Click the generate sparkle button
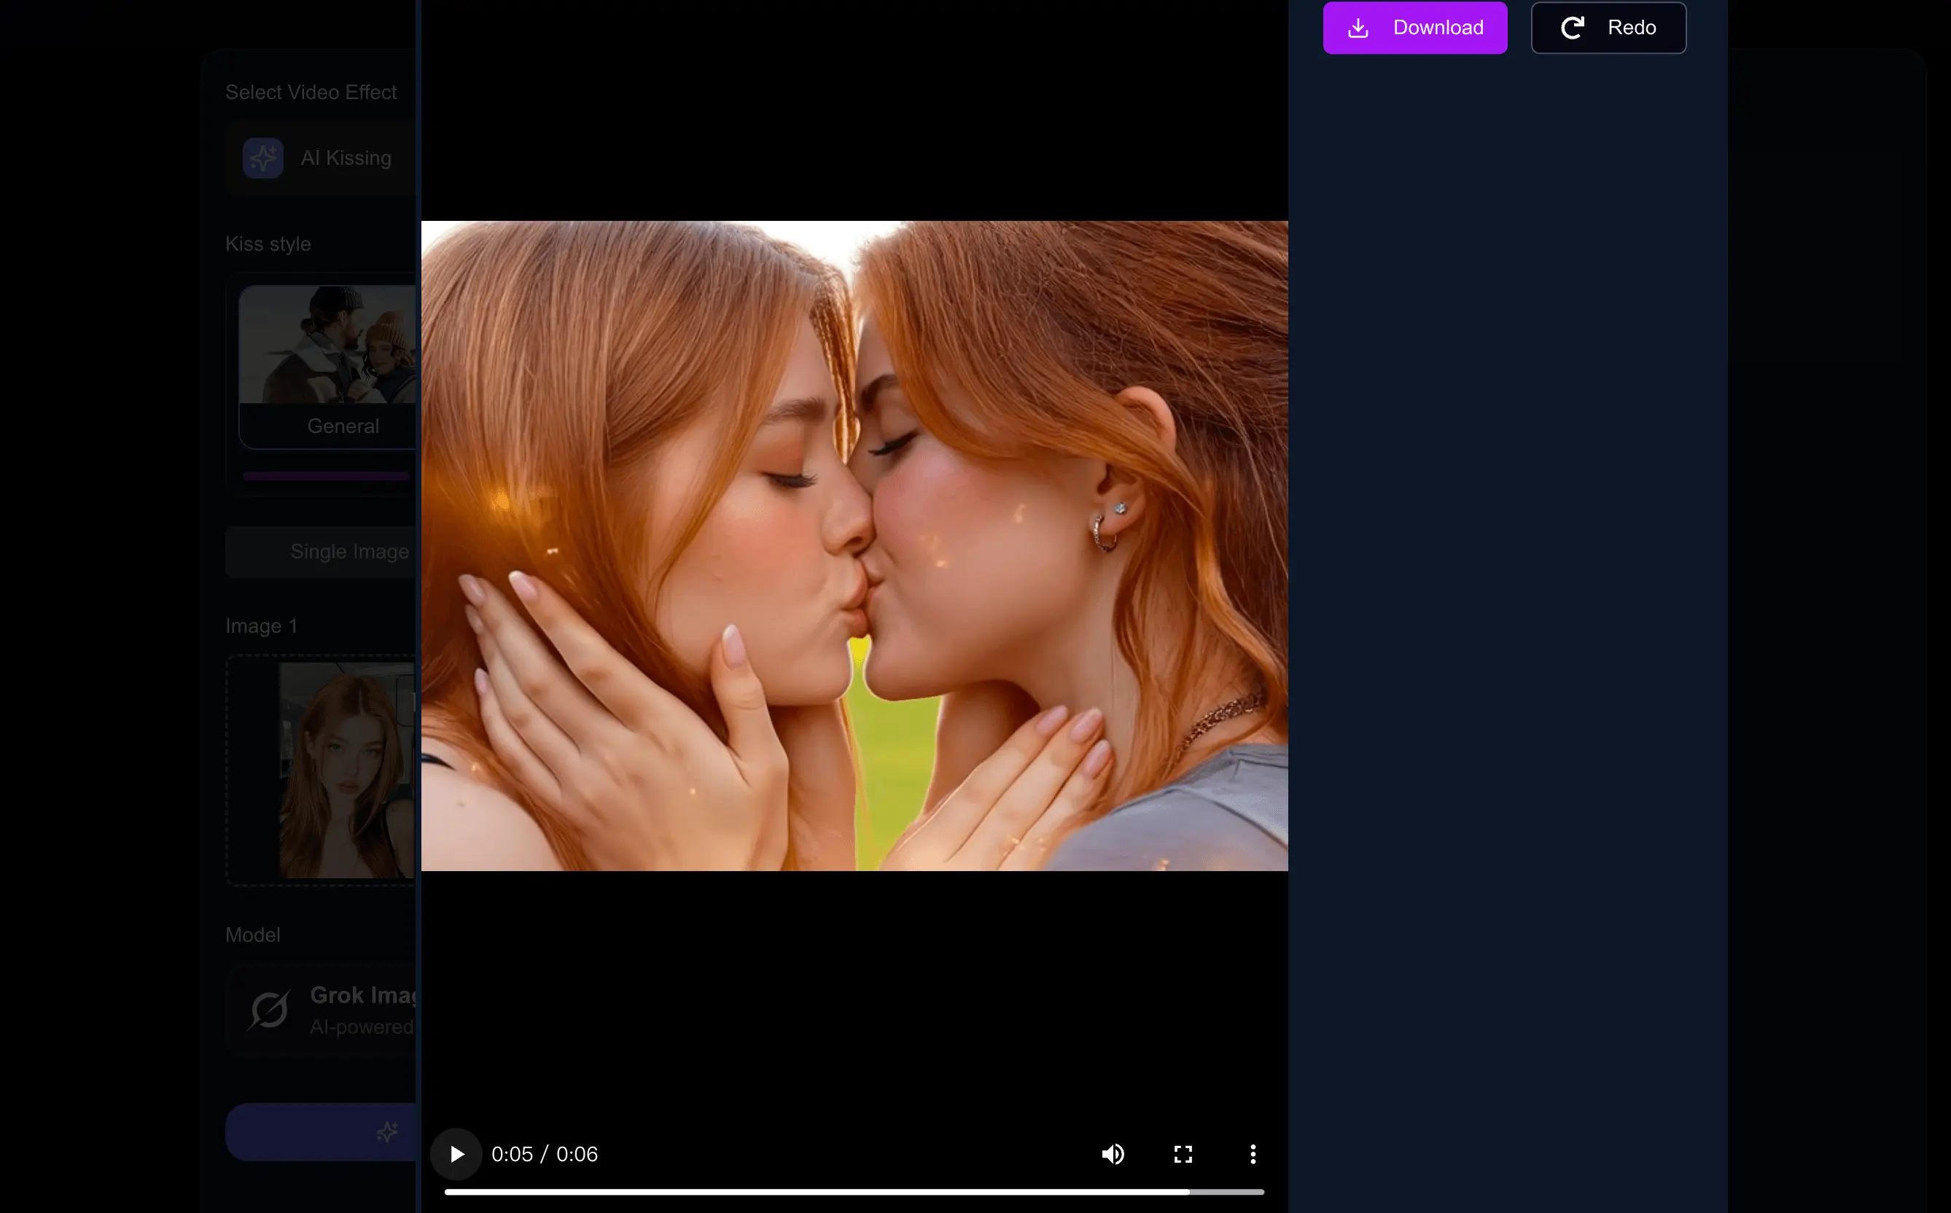 tap(386, 1131)
